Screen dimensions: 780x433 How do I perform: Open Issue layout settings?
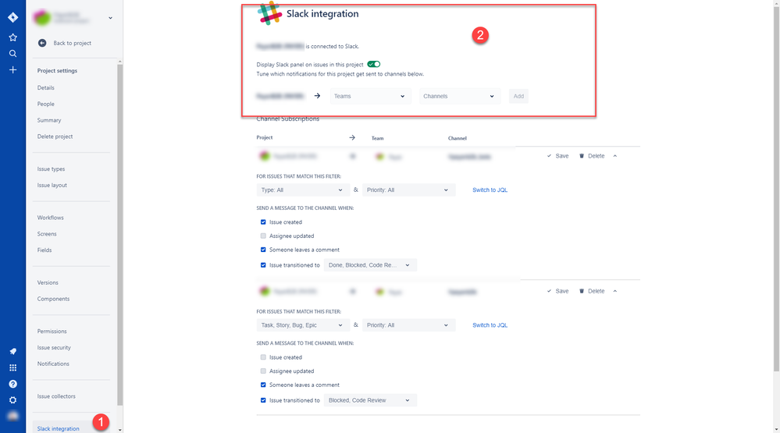[52, 186]
